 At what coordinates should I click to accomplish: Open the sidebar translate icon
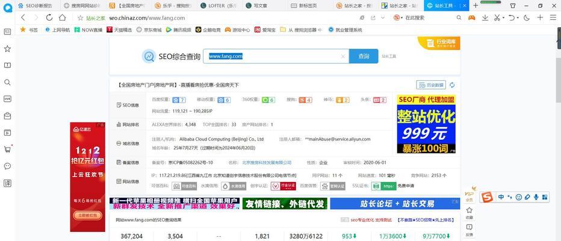coord(7,183)
